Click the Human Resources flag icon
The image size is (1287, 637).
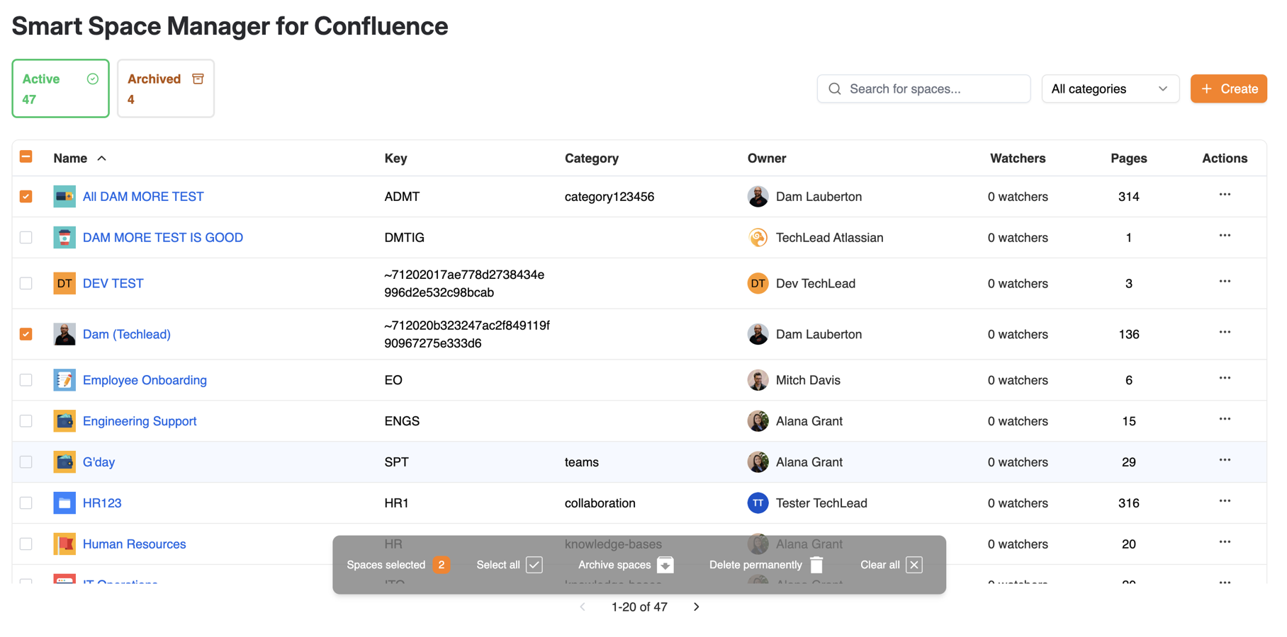(x=64, y=544)
